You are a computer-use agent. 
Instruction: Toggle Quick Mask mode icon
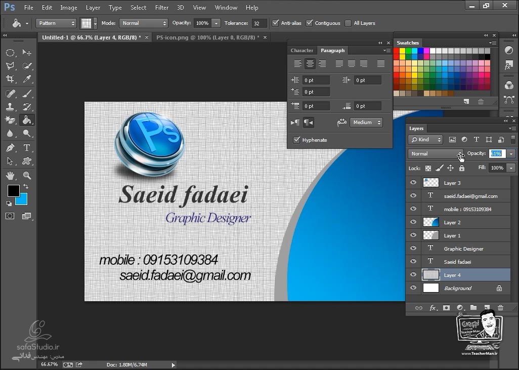[10, 216]
